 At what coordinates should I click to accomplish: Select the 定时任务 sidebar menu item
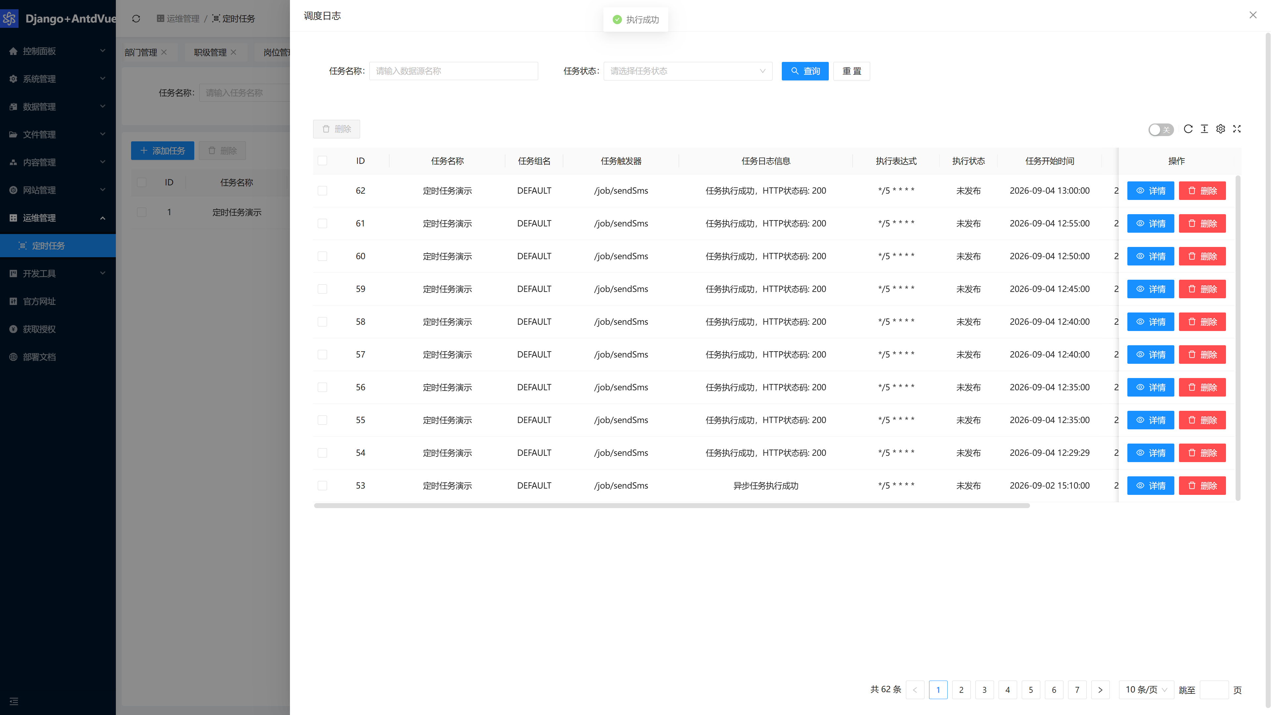pyautogui.click(x=58, y=246)
